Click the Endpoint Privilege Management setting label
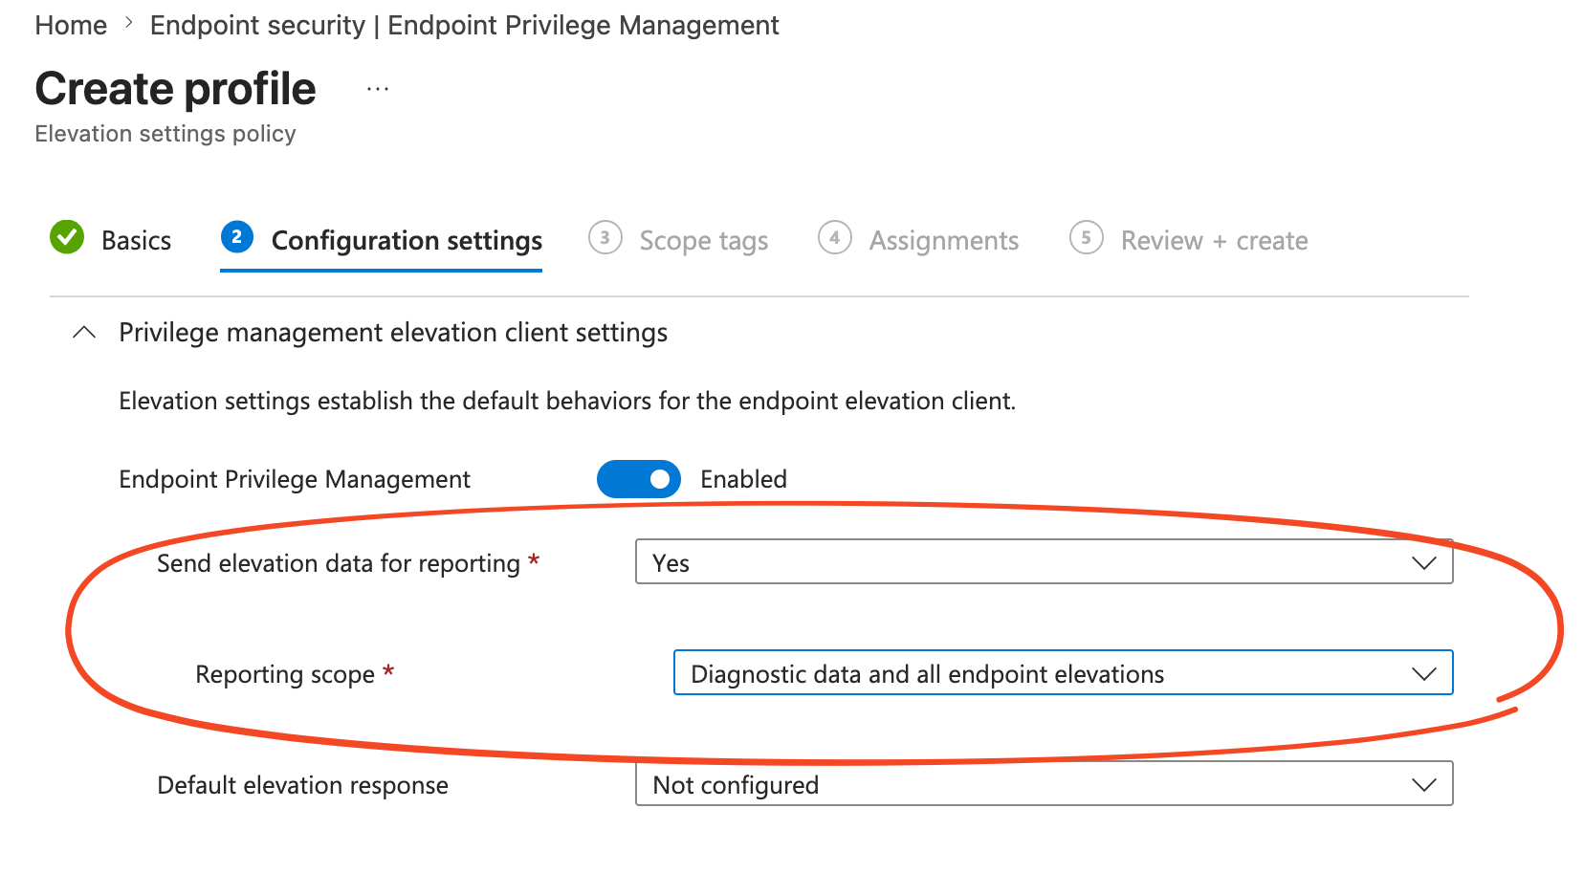Image resolution: width=1584 pixels, height=874 pixels. tap(295, 479)
